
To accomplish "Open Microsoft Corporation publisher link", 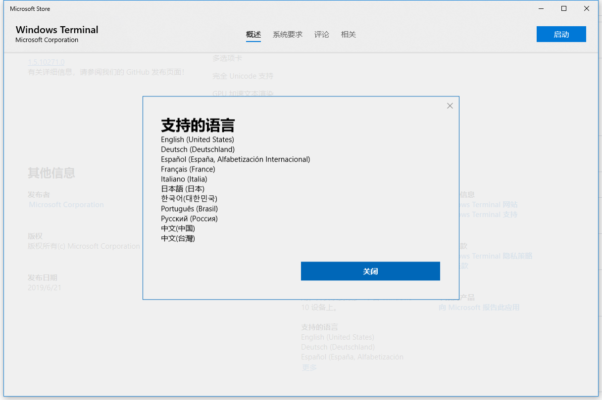I will (66, 205).
